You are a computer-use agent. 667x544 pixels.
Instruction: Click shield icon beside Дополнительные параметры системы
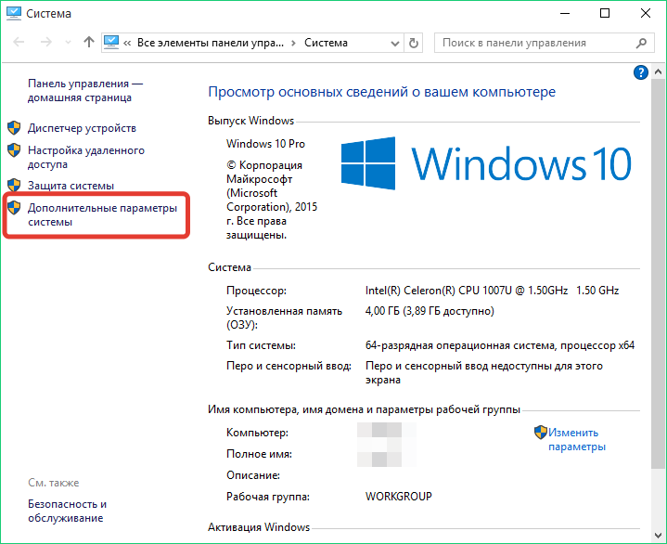point(14,207)
